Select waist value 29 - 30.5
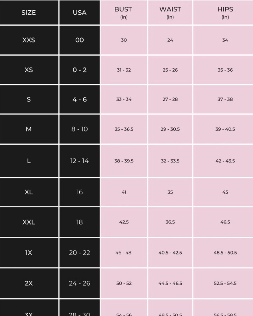The height and width of the screenshot is (316, 253). click(170, 129)
